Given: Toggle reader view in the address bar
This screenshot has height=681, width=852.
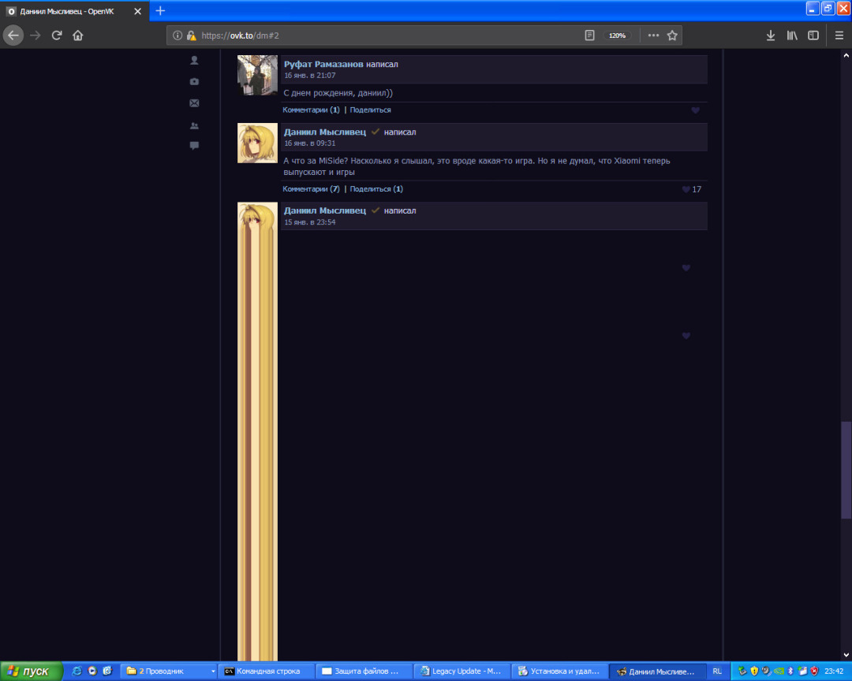Looking at the screenshot, I should coord(589,35).
